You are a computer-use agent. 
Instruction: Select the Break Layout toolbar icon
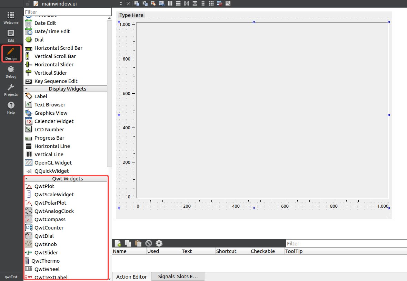tap(220, 3)
